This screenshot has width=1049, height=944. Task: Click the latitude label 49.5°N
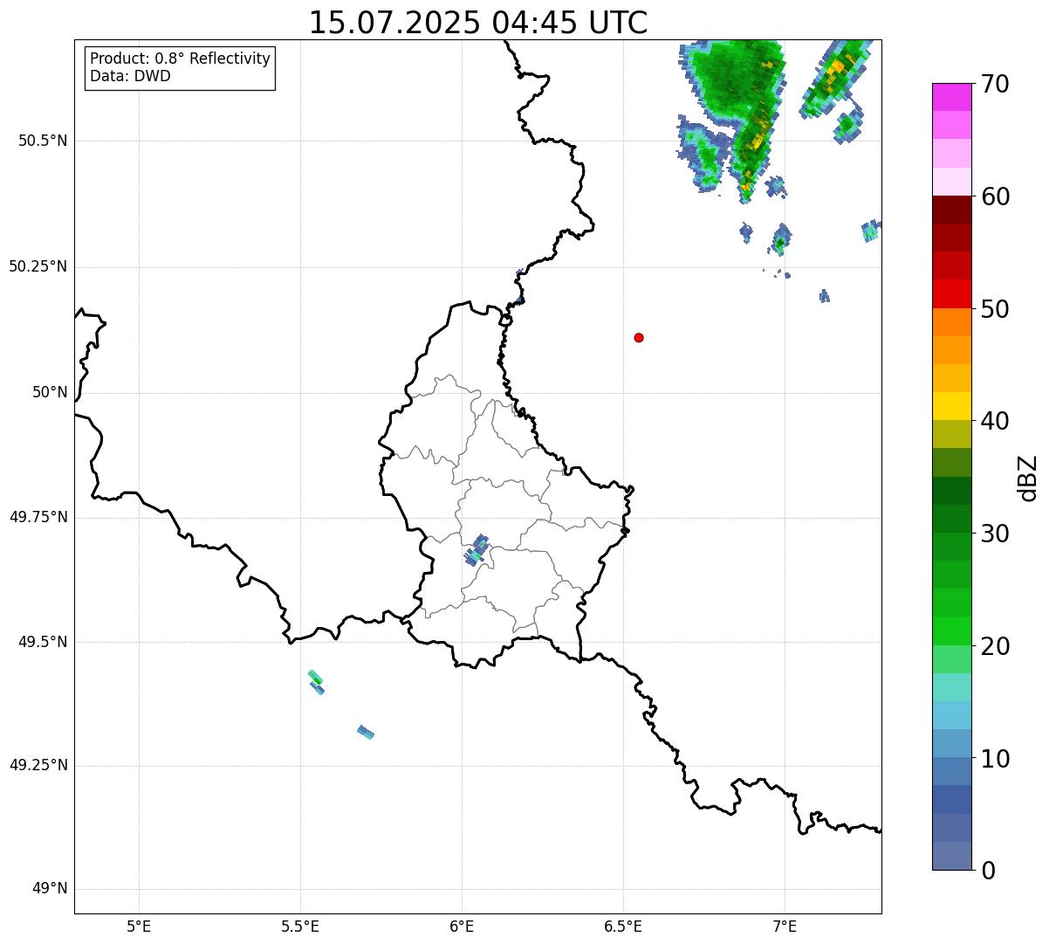point(43,642)
